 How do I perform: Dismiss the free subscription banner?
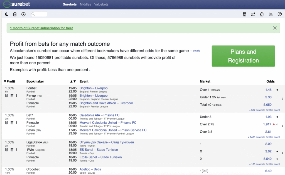275,28
